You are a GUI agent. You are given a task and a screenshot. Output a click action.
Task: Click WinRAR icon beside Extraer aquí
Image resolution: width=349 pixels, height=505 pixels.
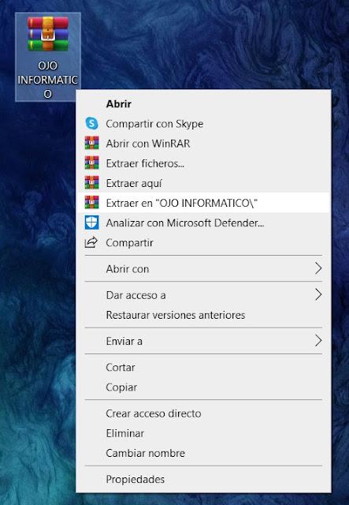[x=91, y=183]
